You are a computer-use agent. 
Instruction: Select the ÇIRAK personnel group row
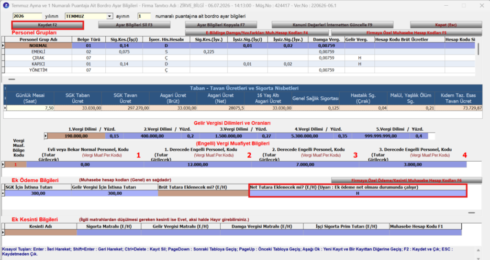pyautogui.click(x=239, y=58)
